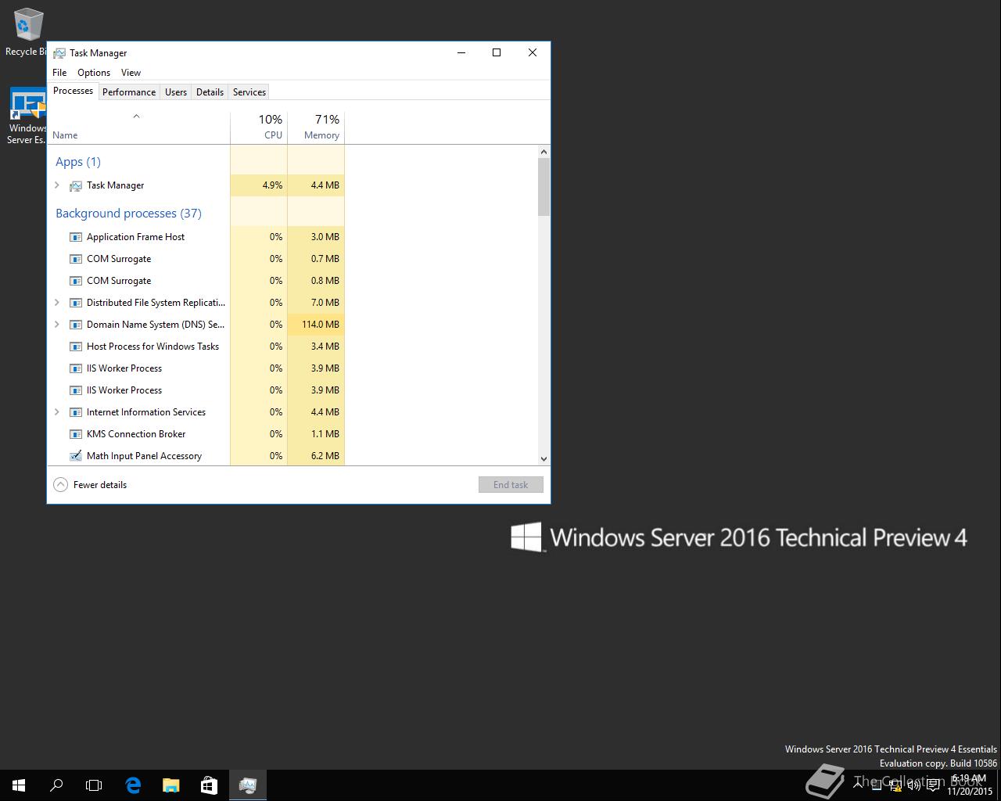Expand the Task Manager app row

pyautogui.click(x=57, y=185)
